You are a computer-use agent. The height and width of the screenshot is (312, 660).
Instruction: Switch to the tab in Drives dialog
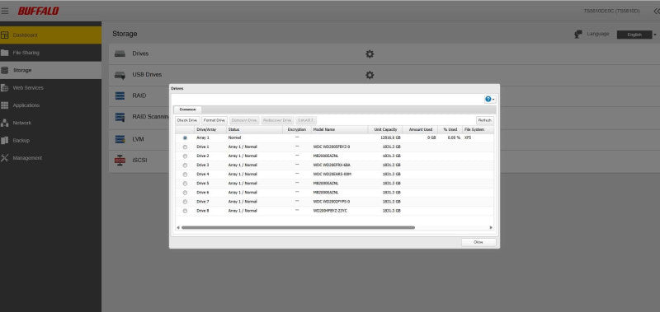point(188,109)
